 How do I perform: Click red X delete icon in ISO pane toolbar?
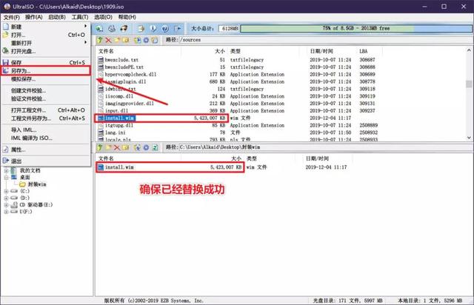108,40
